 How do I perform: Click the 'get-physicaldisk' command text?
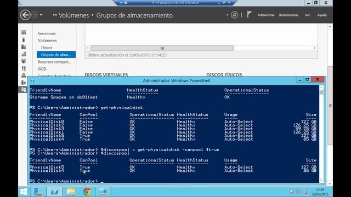(x=122, y=108)
